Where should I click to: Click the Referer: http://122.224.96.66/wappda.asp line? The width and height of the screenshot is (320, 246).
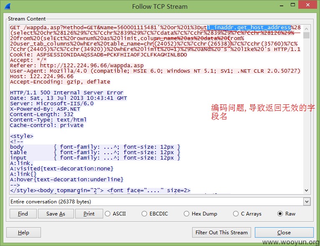[77, 66]
